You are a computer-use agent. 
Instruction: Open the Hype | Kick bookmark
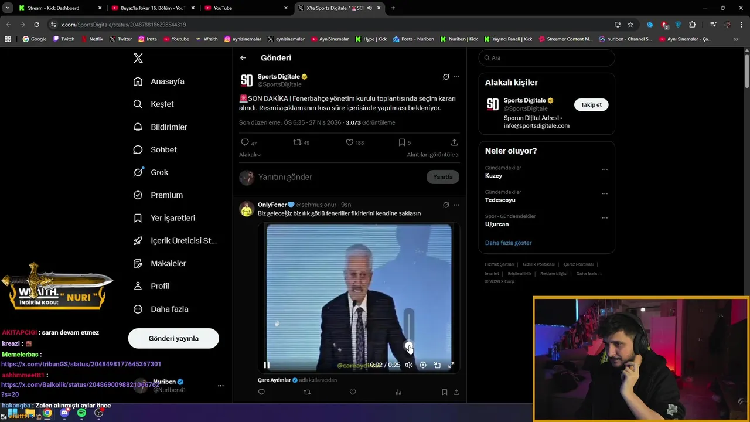pos(371,39)
